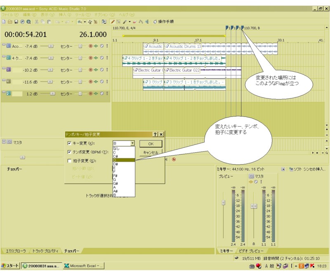330x273 pixels.
Task: Click the track 2 color number icon
Action: tap(8, 57)
